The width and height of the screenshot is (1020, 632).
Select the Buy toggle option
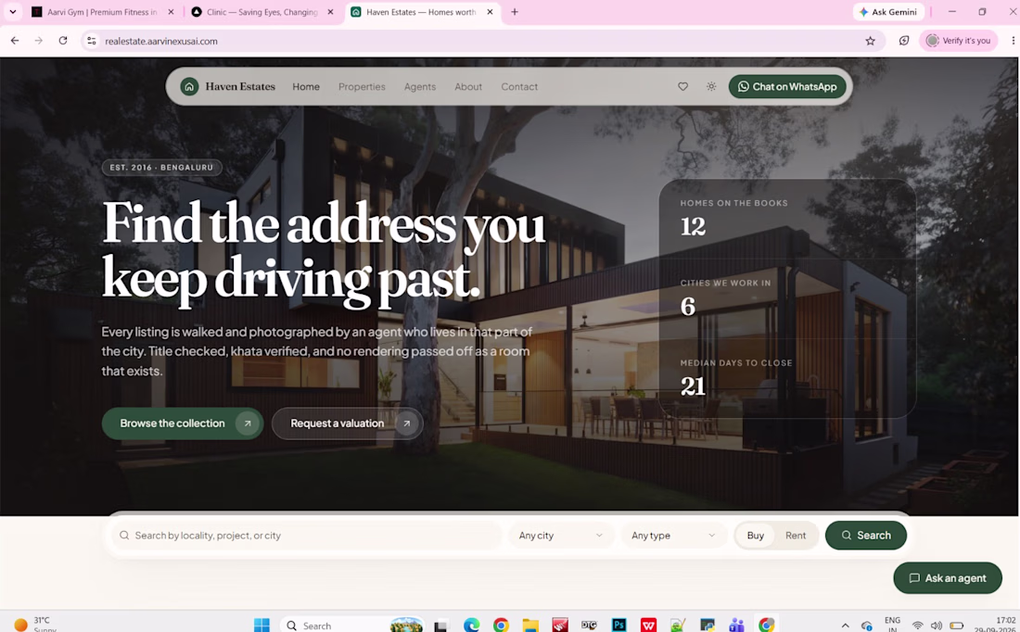tap(755, 535)
